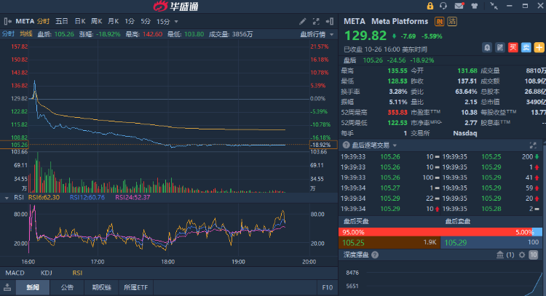The width and height of the screenshot is (546, 296).
Task: Toggle the 均线 moving average line
Action: pos(26,33)
